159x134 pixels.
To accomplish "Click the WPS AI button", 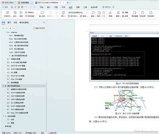I will pyautogui.click(x=107, y=7).
